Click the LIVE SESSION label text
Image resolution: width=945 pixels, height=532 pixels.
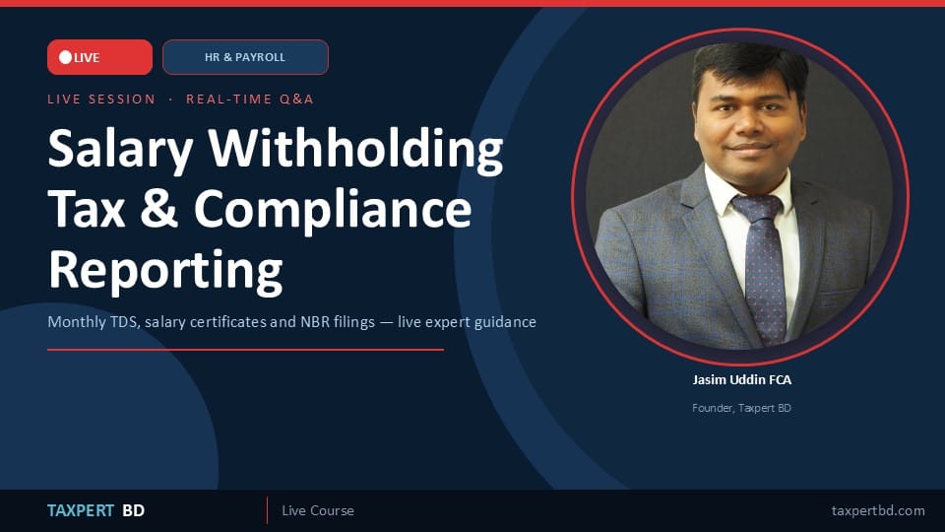coord(101,99)
